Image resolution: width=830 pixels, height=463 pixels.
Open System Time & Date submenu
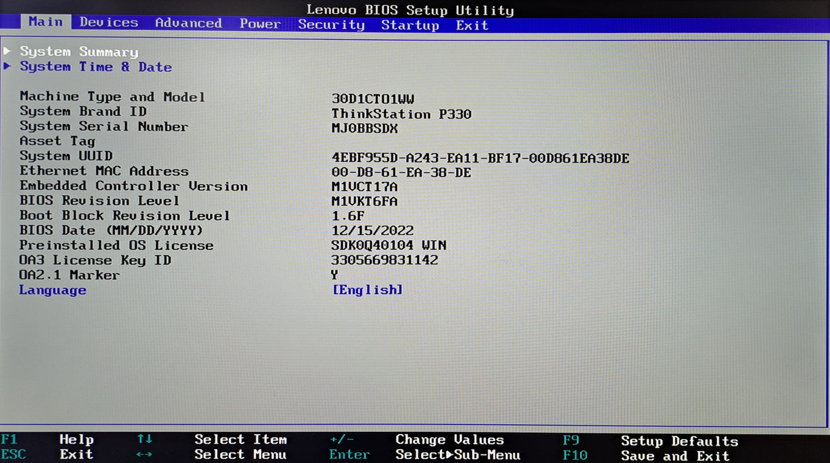point(96,67)
